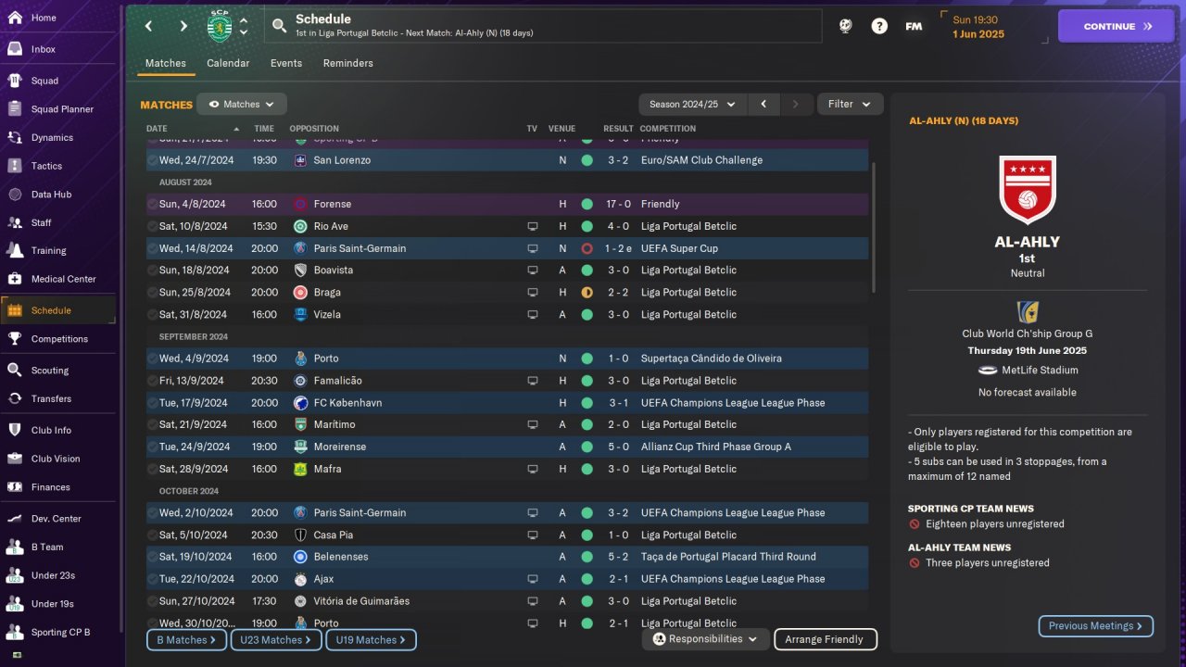Click the Club World Championship competition logo
This screenshot has height=667, width=1186.
tap(1027, 311)
